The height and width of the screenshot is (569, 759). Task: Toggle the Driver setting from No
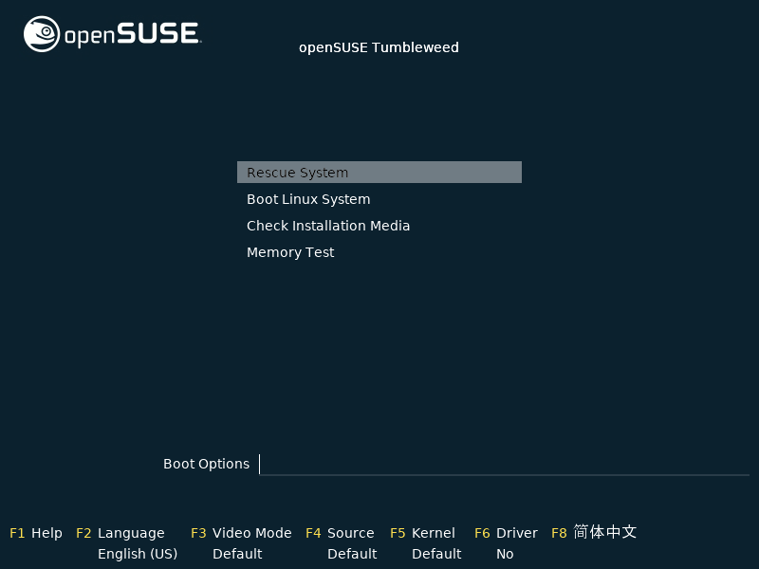pos(505,554)
